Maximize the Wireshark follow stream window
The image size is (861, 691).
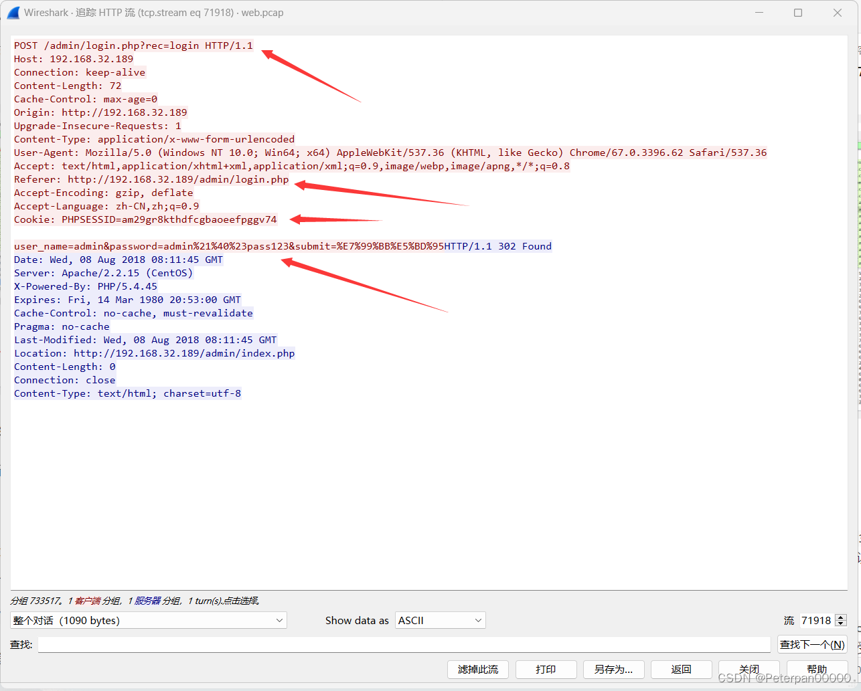click(798, 12)
